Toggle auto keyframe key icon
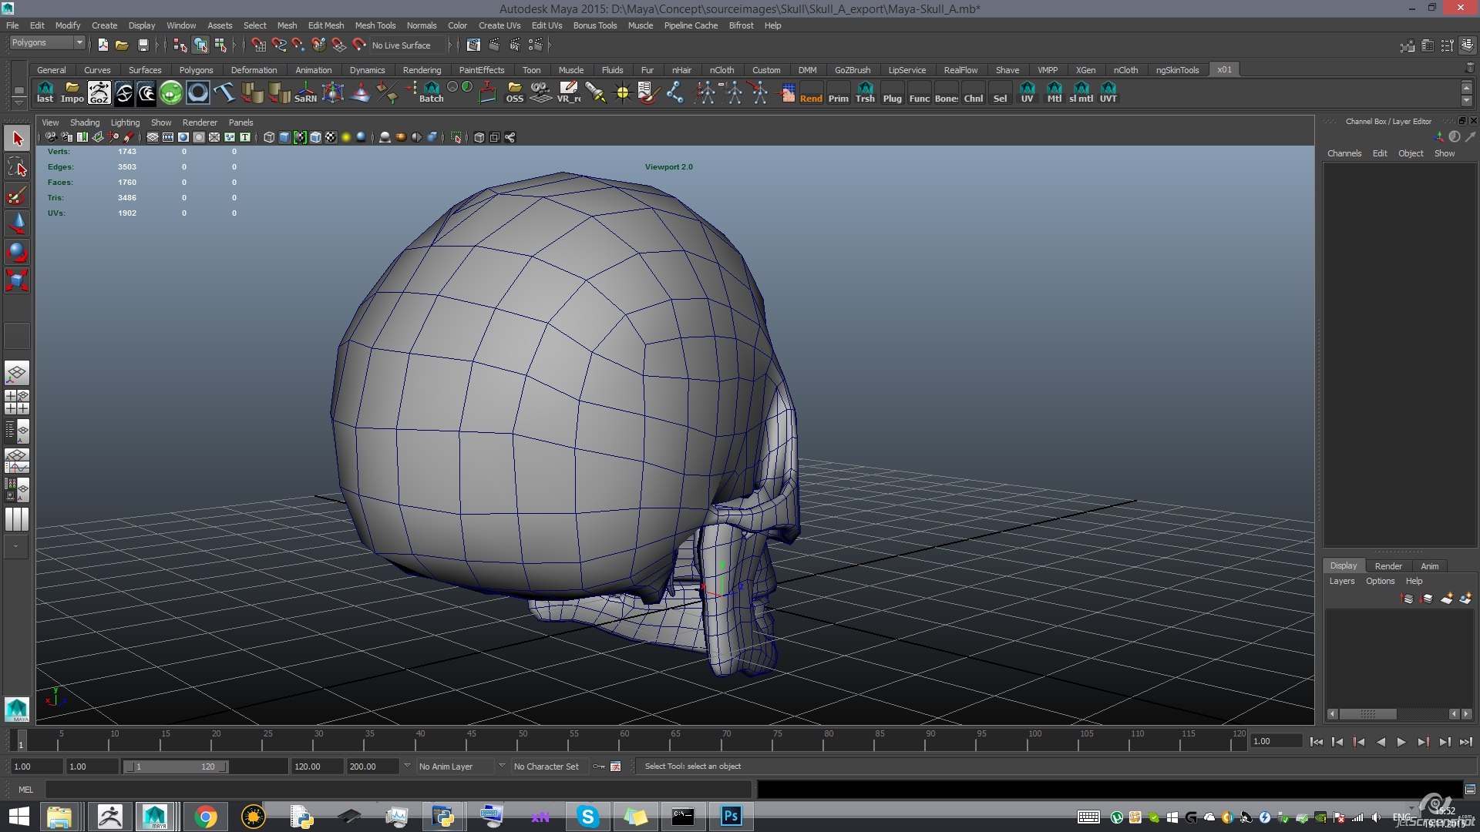Screen dimensions: 1480x832 [600, 767]
